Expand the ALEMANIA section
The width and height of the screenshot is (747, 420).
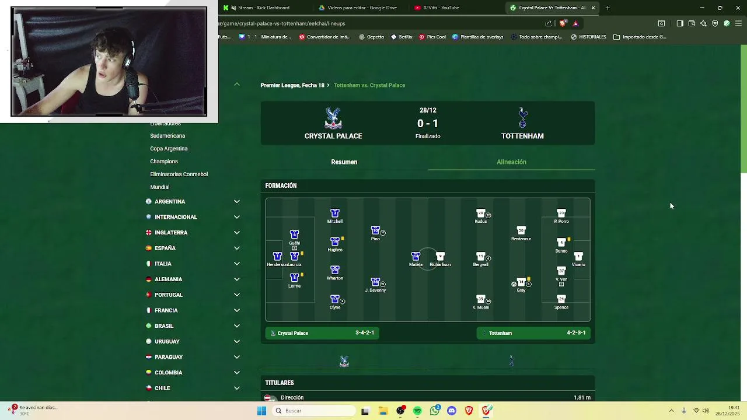click(x=237, y=279)
